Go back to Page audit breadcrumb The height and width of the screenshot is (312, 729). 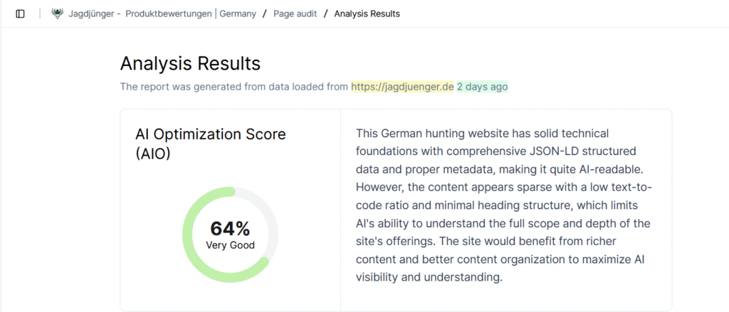[x=294, y=14]
